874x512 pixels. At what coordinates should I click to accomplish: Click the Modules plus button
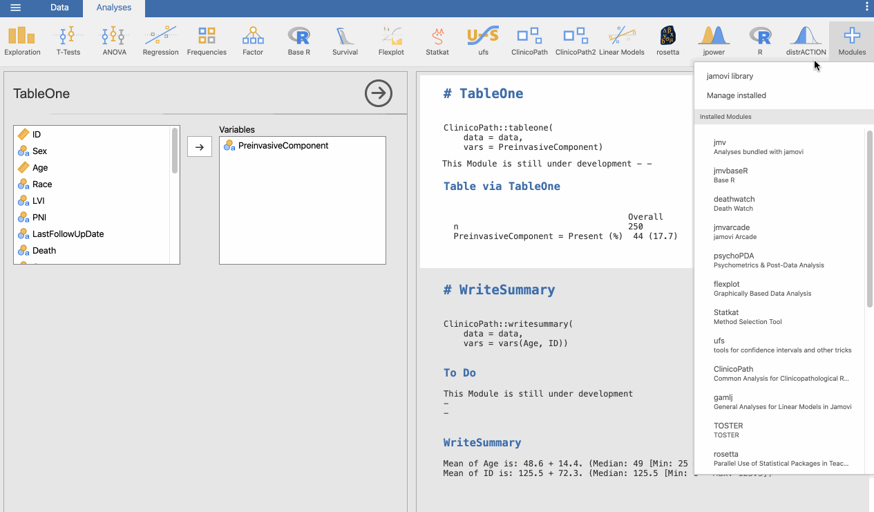(852, 41)
